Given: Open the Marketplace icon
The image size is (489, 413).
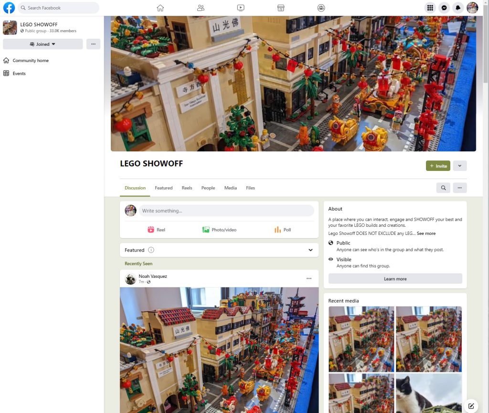Looking at the screenshot, I should pos(281,8).
